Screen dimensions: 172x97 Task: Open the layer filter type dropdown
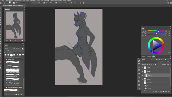pyautogui.click(x=147, y=59)
